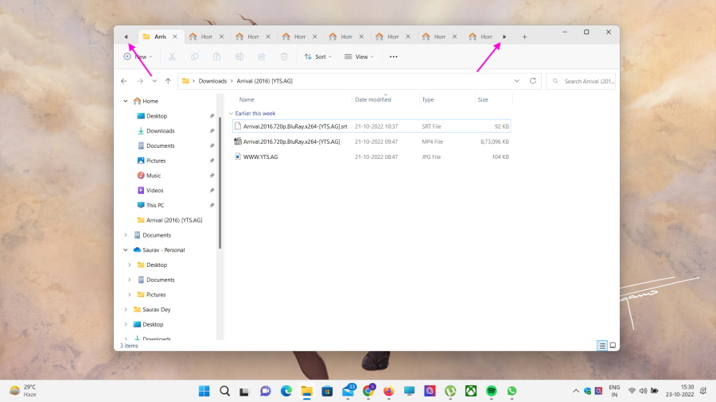Screen dimensions: 716x402
Task: Select the Videos folder in the sidebar
Action: (154, 191)
